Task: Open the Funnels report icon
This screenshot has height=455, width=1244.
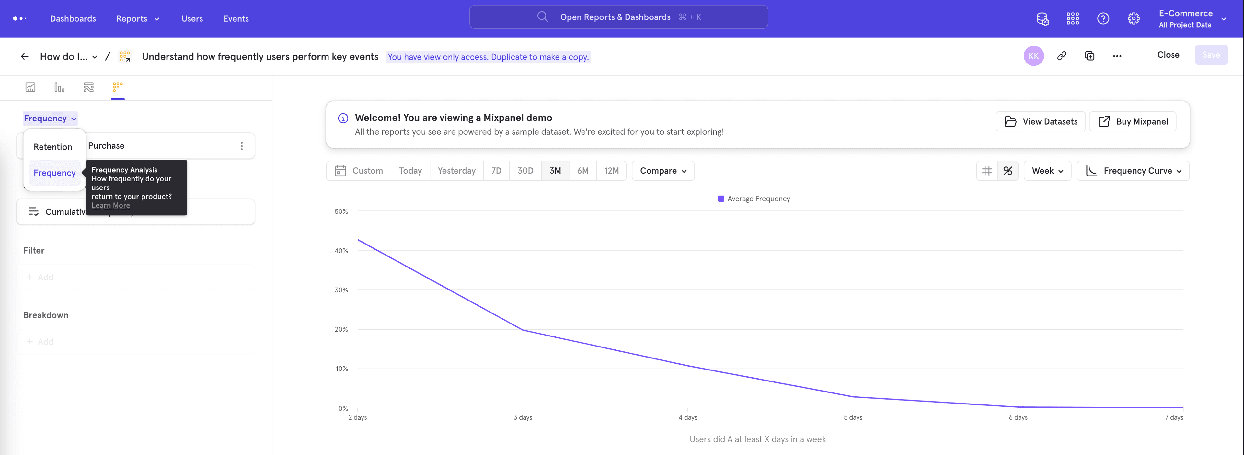Action: (59, 87)
